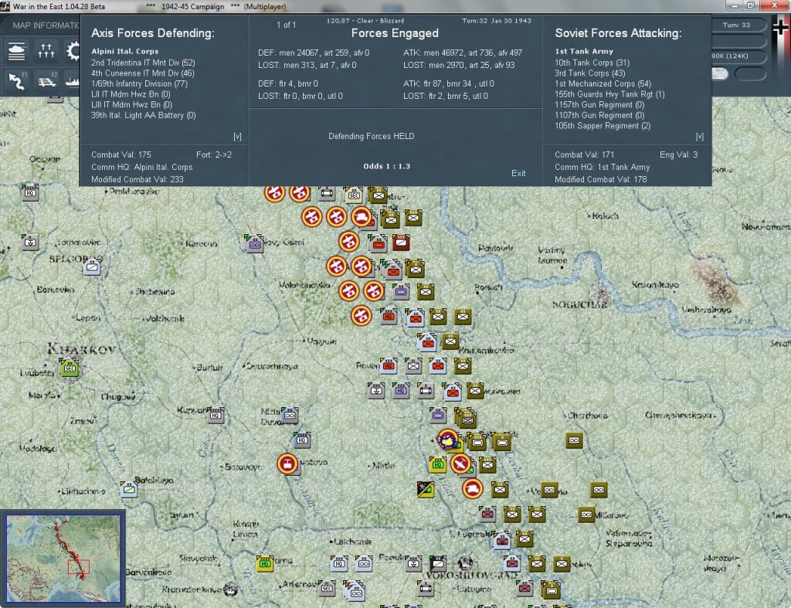Select the yellow HQ counter near Slavyansk

265,563
